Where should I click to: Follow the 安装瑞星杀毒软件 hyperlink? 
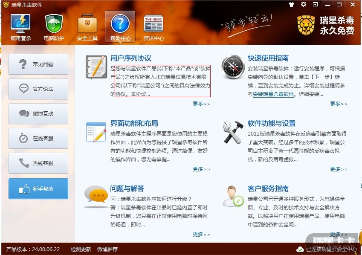[273, 94]
